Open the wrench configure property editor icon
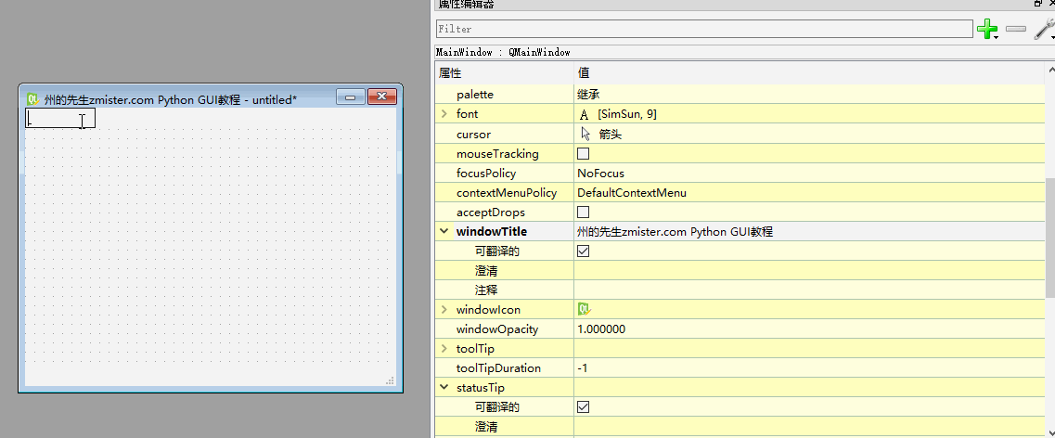Image resolution: width=1055 pixels, height=438 pixels. (x=1042, y=28)
